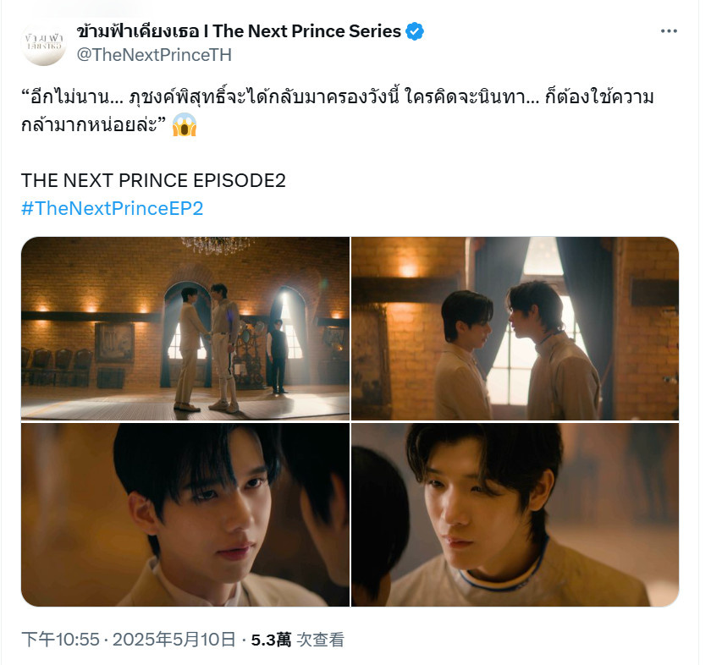The width and height of the screenshot is (711, 665).
Task: Click the 下午10:55 post timestamp
Action: tap(60, 640)
